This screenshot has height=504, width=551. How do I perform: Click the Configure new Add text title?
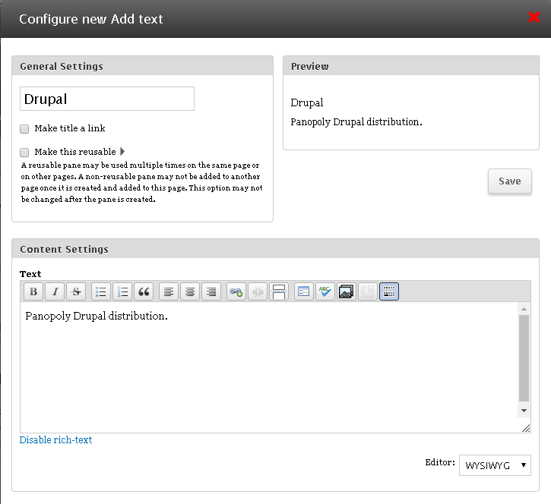tap(91, 19)
